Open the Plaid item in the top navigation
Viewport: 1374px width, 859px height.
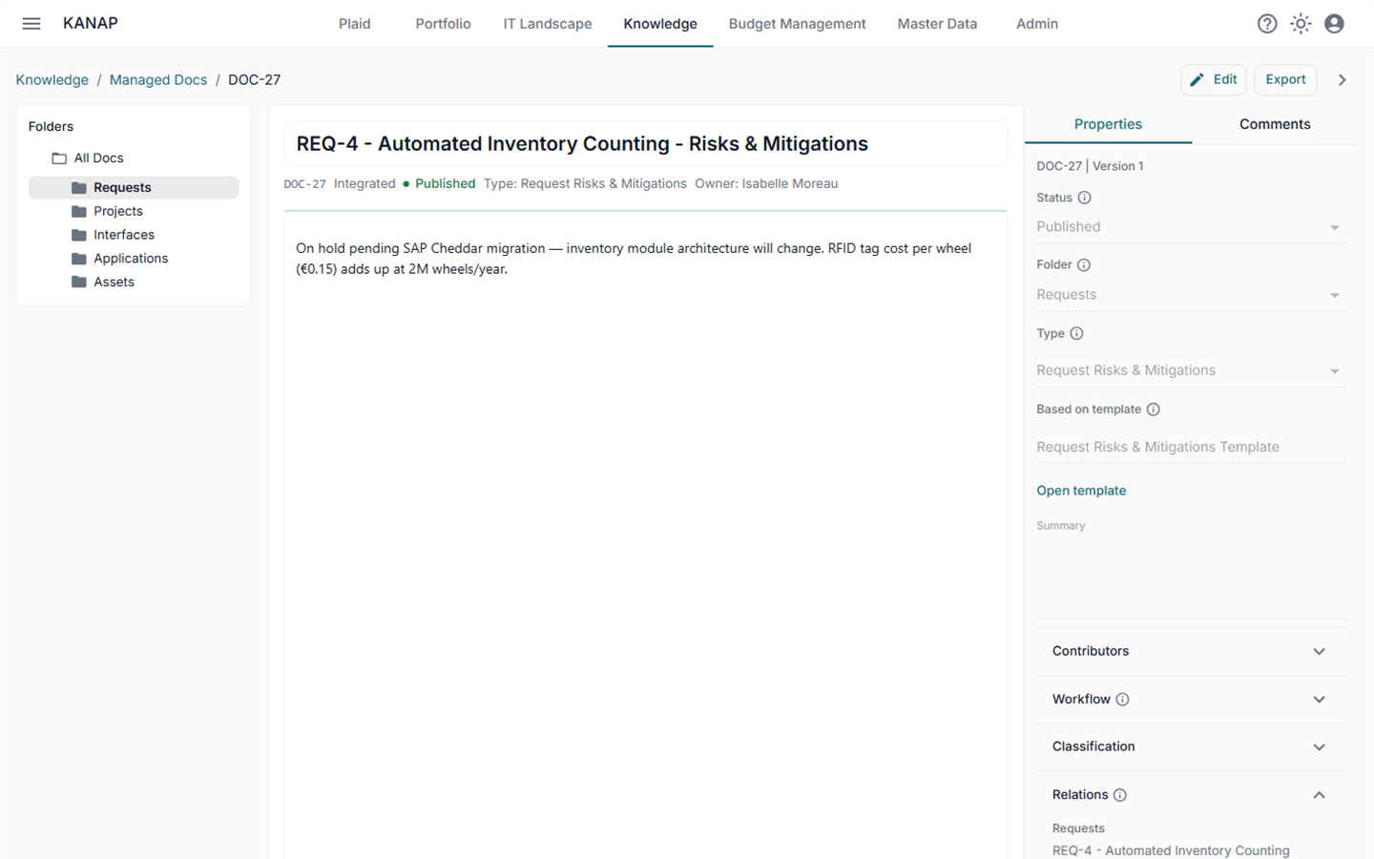tap(354, 24)
